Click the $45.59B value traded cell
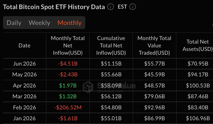This screenshot has width=213, height=124. click(x=154, y=74)
